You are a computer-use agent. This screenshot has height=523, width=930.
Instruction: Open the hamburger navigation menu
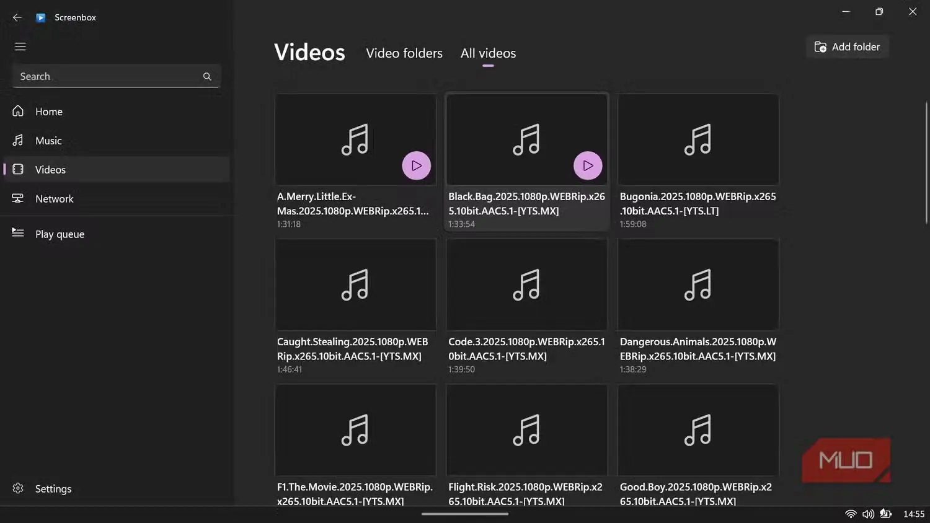(20, 46)
